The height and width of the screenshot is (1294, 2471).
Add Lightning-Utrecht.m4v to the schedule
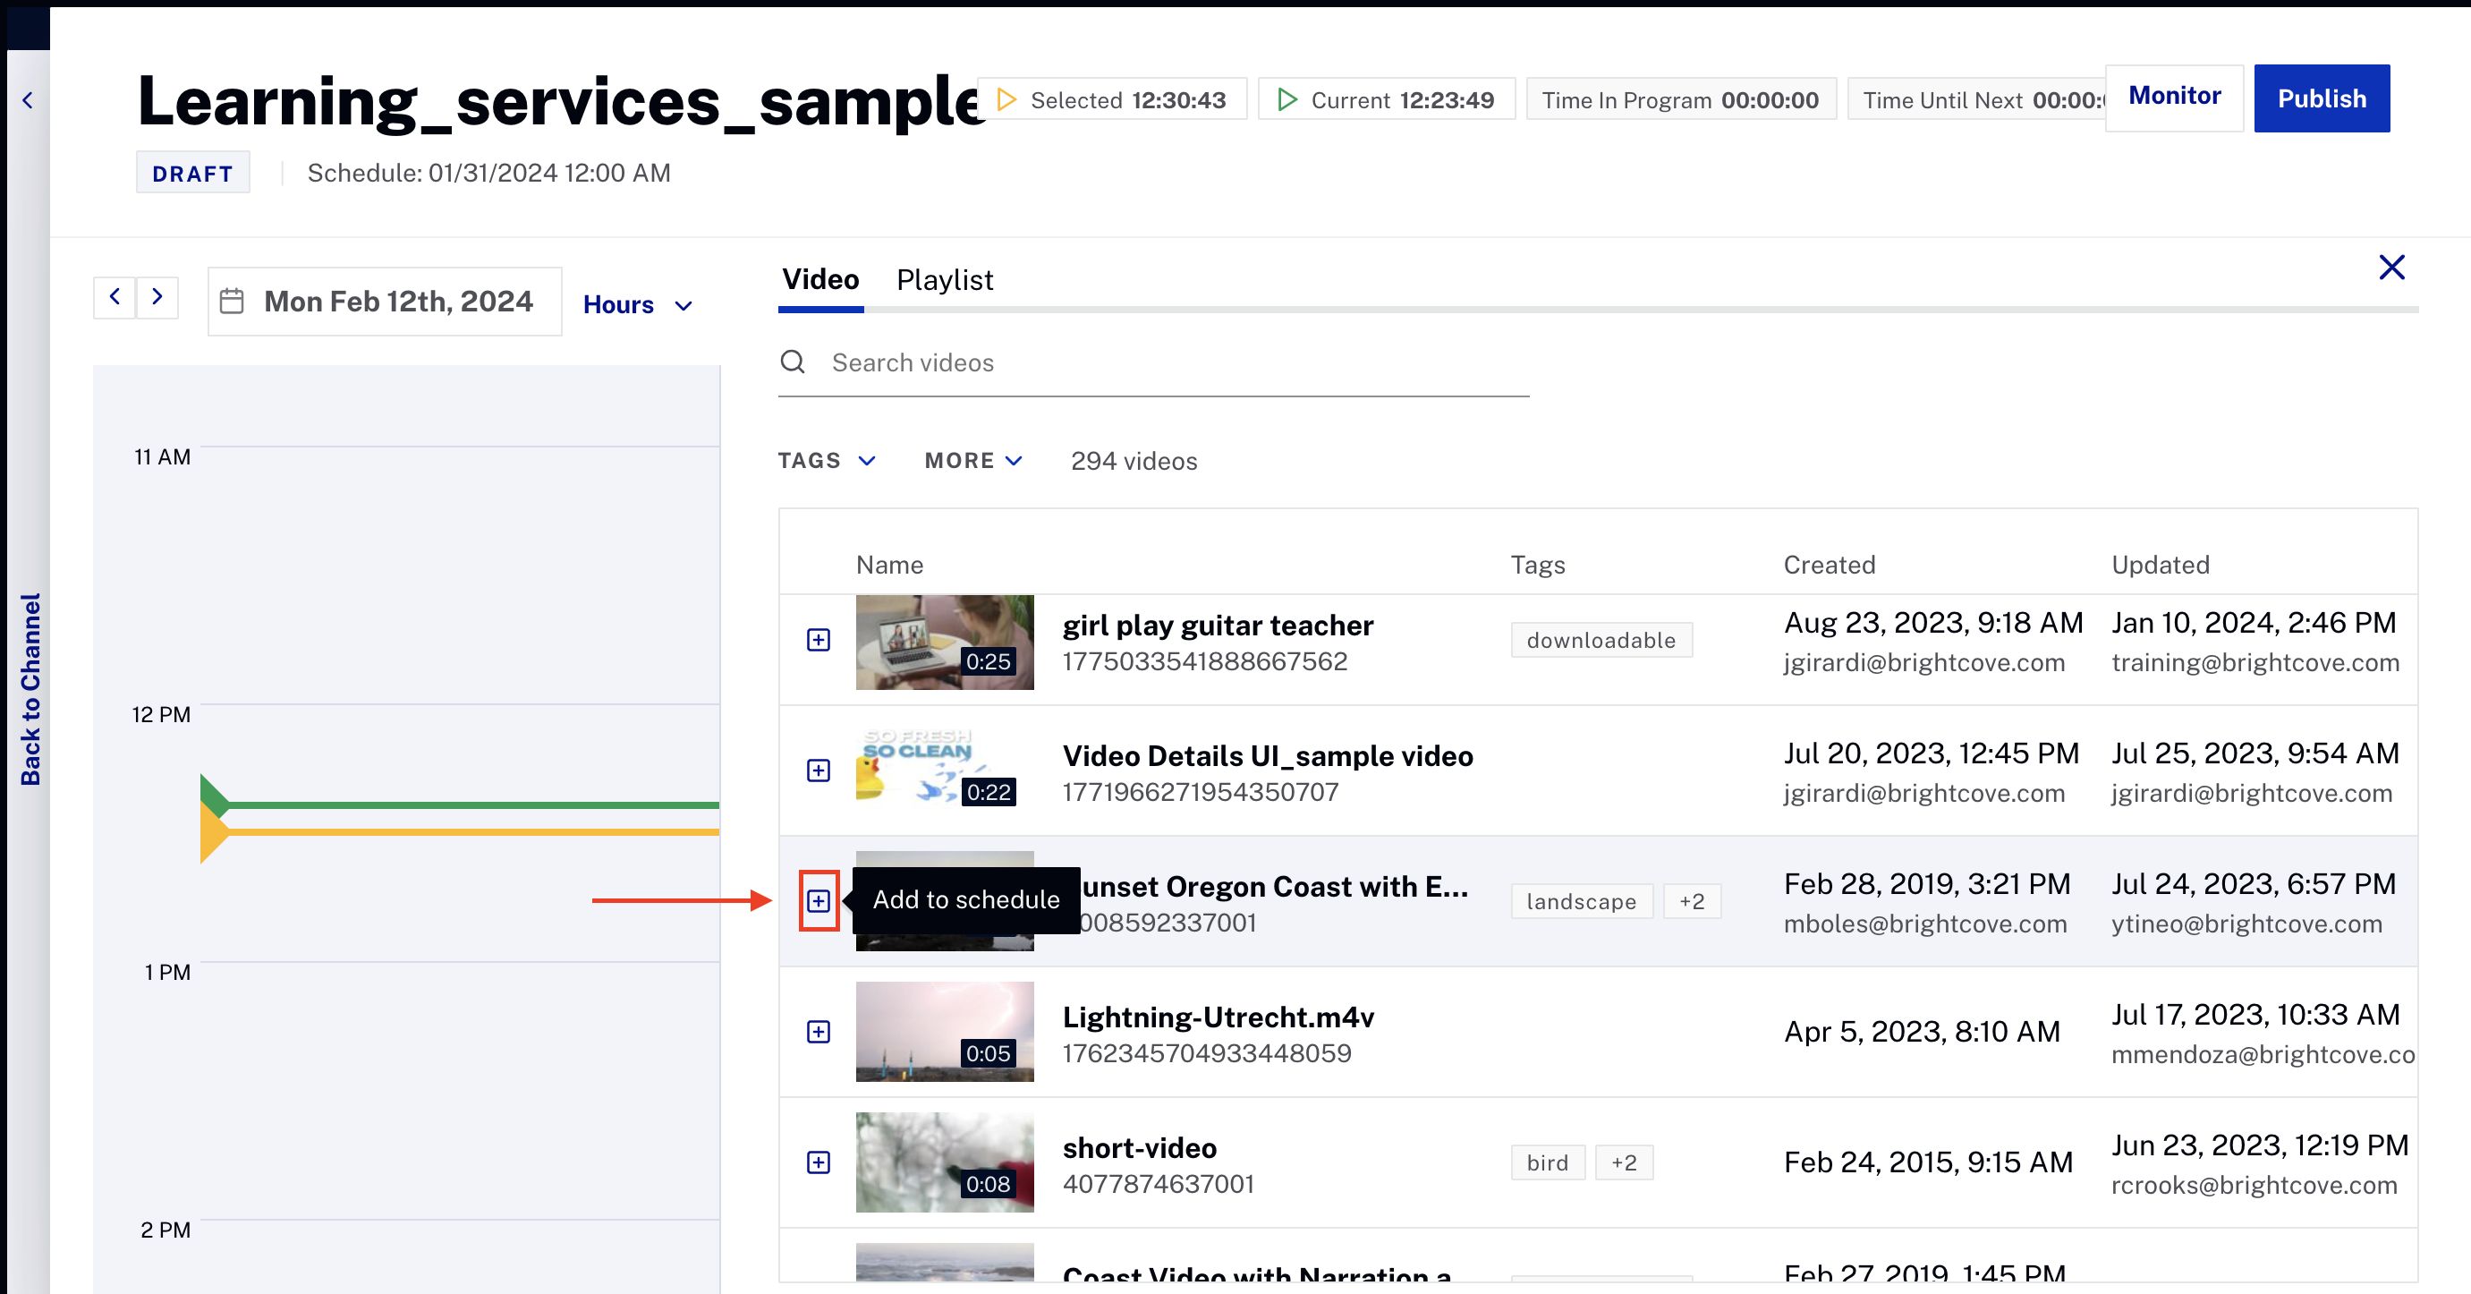tap(818, 1031)
